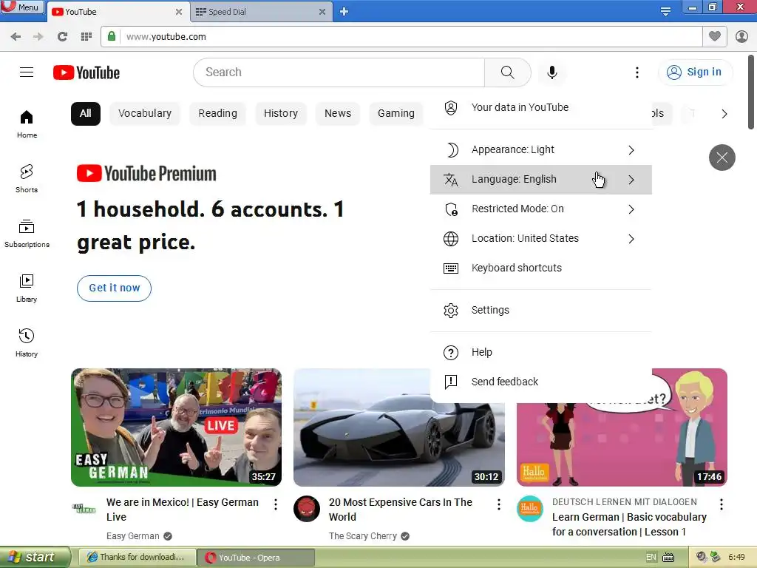The image size is (757, 568).
Task: Open Shorts in the sidebar
Action: [x=27, y=179]
